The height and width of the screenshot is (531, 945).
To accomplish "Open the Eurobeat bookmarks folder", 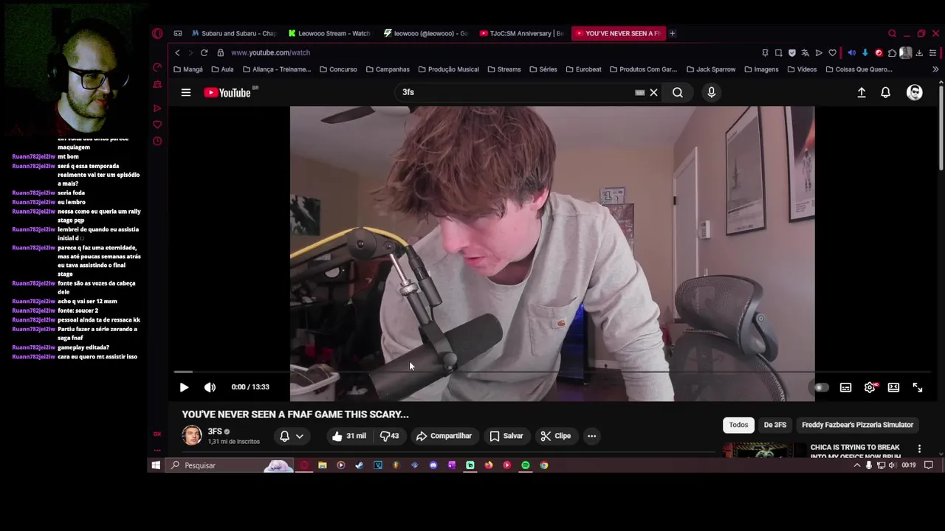I will coord(583,69).
